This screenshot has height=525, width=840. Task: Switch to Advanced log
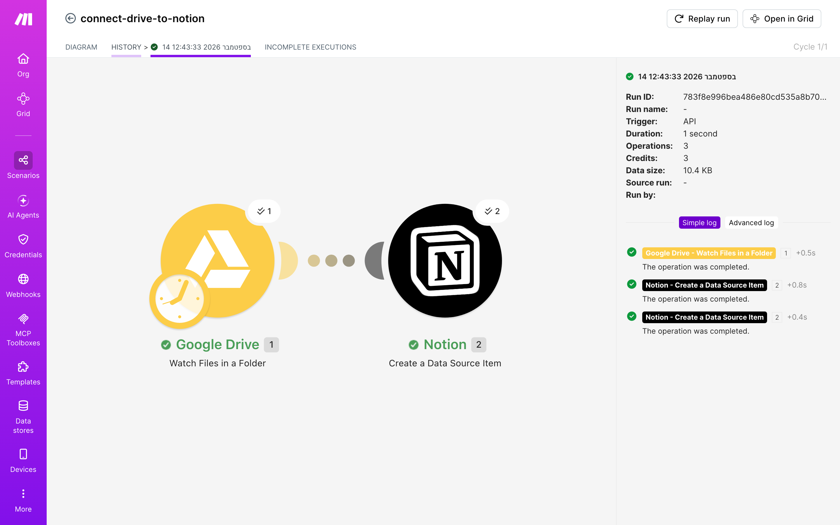(751, 223)
